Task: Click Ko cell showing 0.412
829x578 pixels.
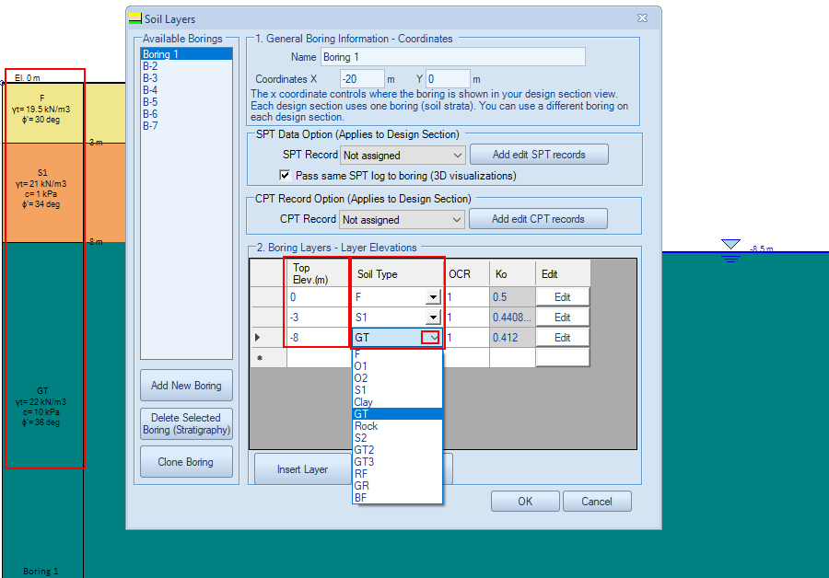Action: [512, 338]
